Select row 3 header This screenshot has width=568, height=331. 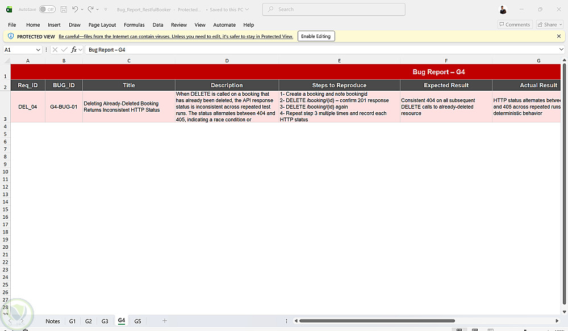coord(5,107)
